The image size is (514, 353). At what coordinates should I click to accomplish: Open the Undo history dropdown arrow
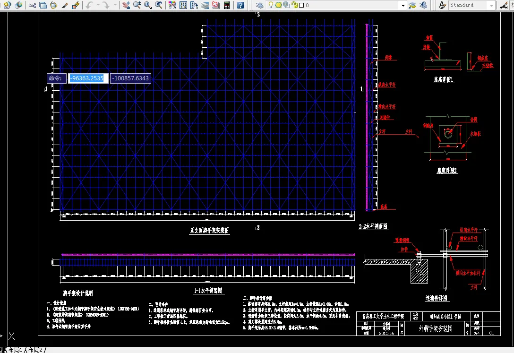click(x=98, y=5)
